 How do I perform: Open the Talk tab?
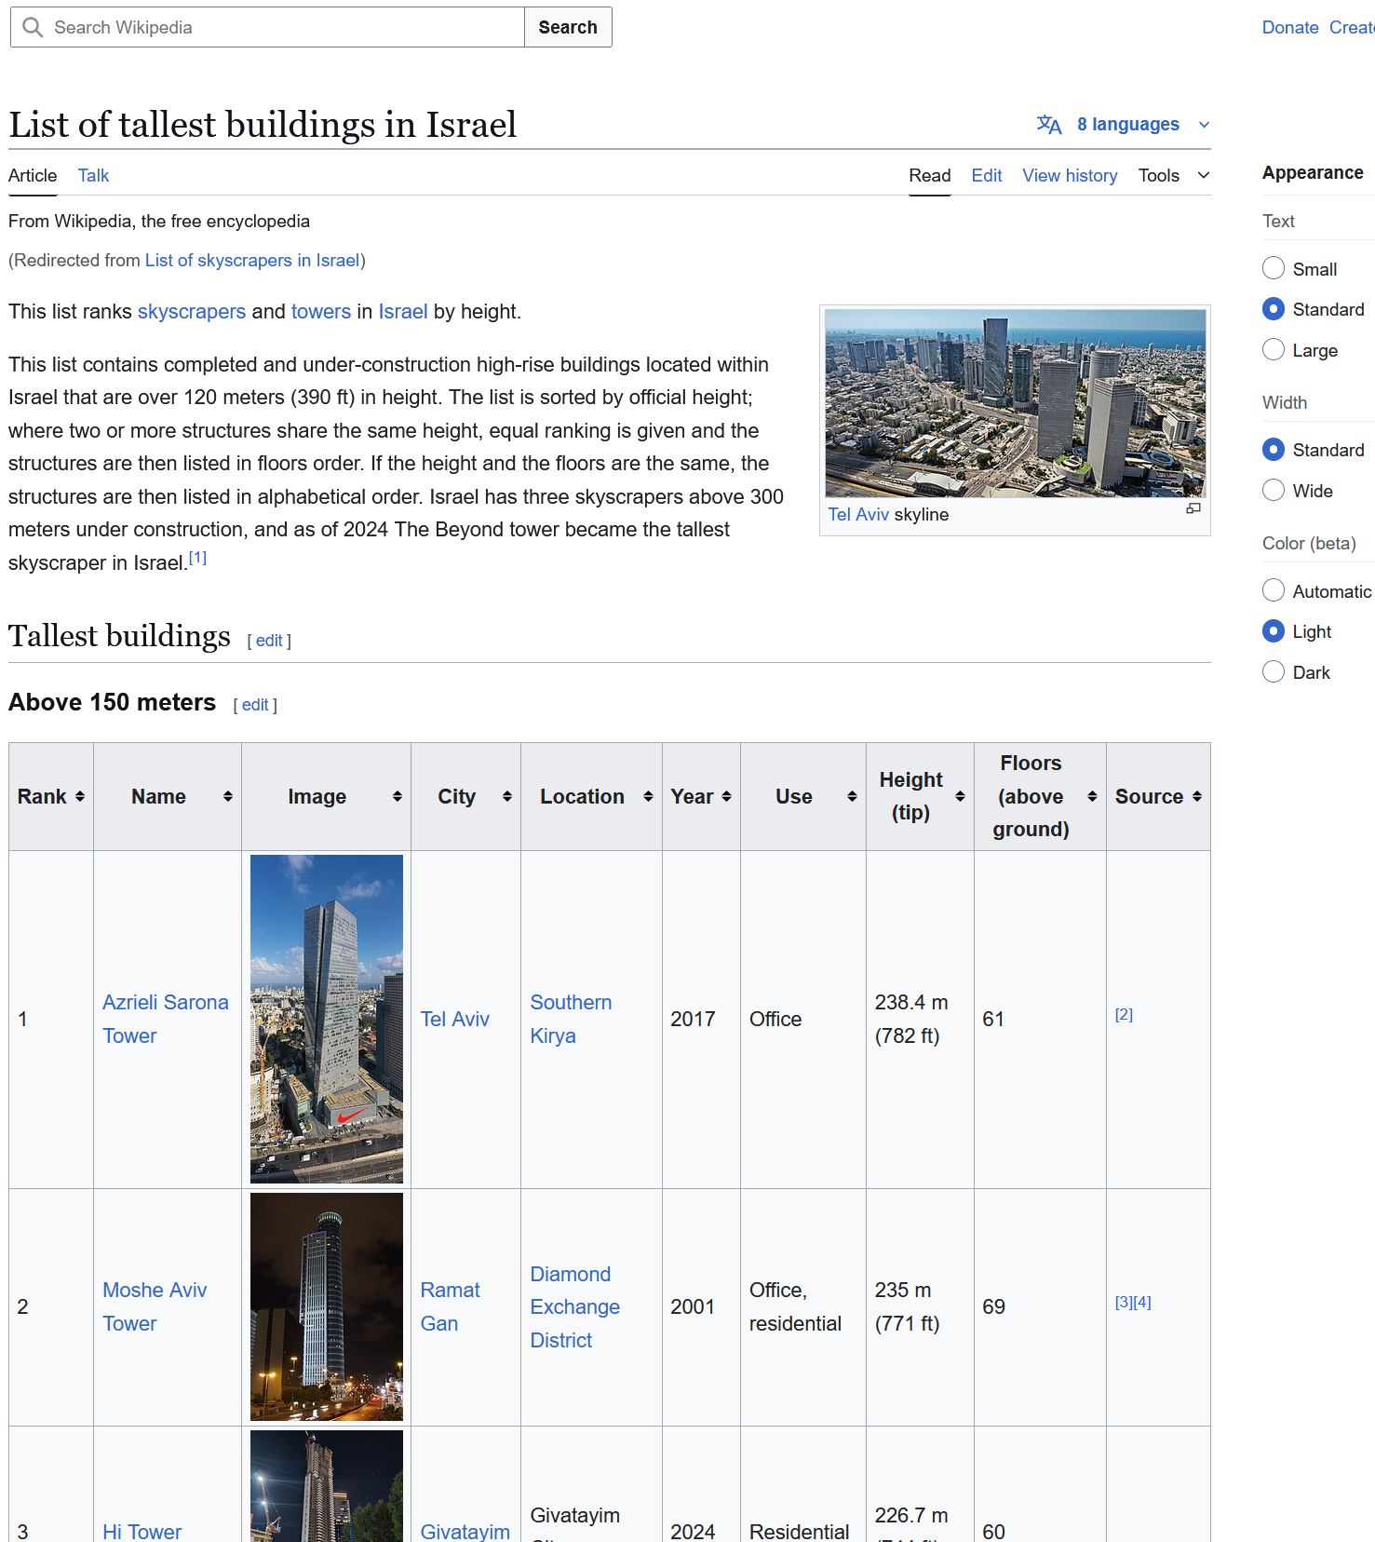[x=93, y=175]
